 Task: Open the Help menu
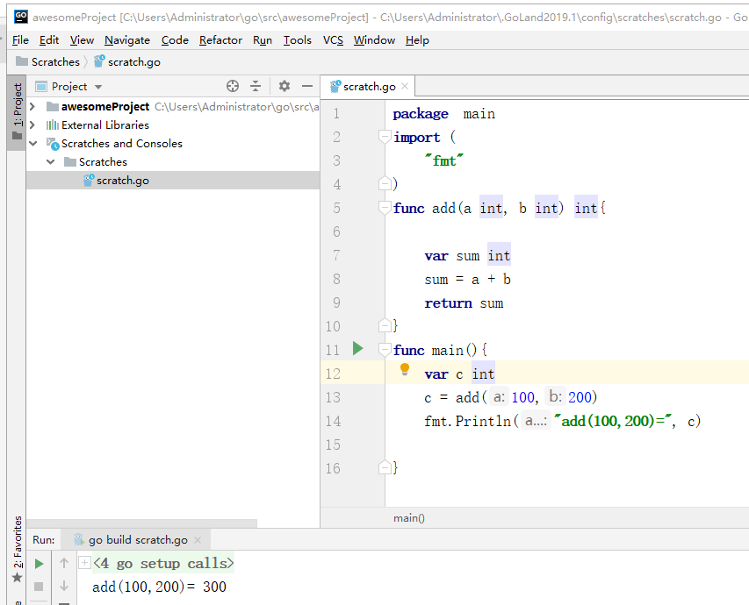point(417,40)
